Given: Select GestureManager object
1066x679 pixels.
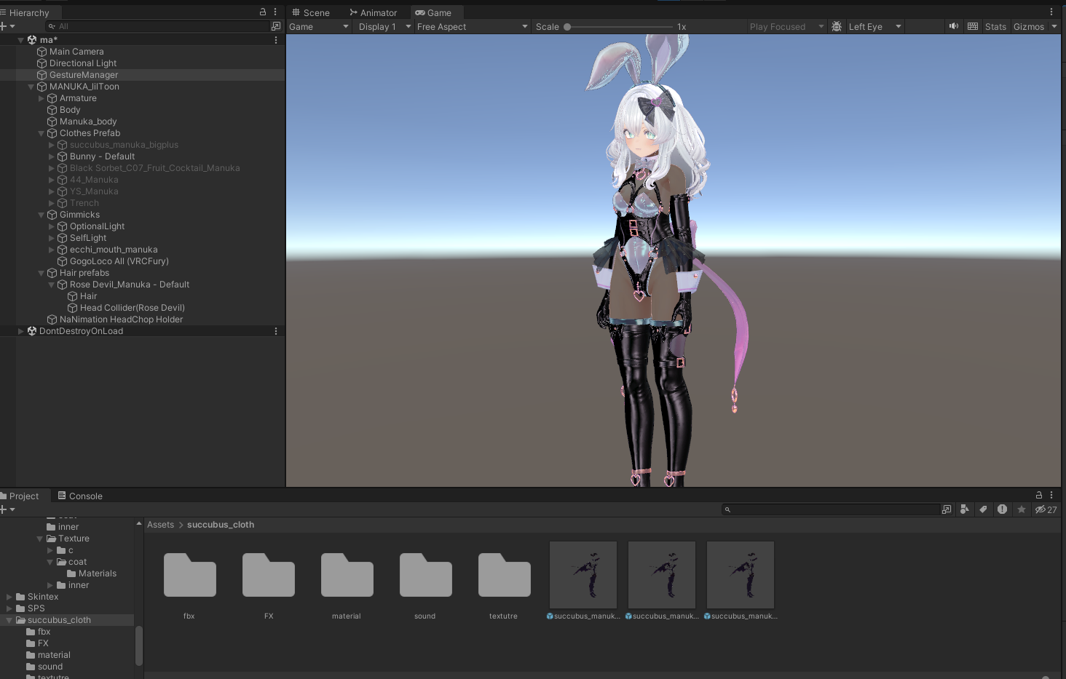Looking at the screenshot, I should tap(84, 75).
